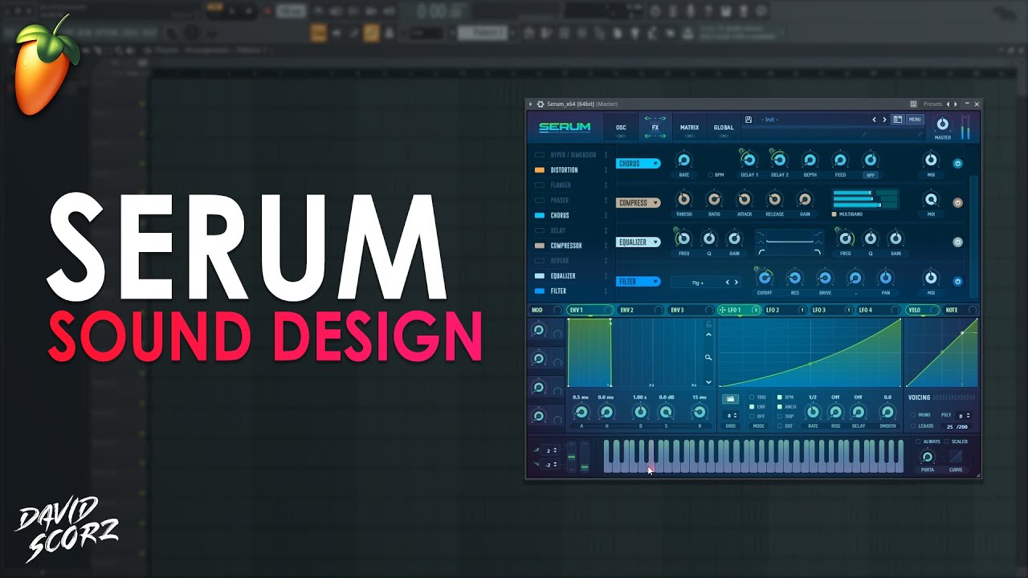This screenshot has width=1028, height=578.
Task: Toggle the Compressor effect power button
Action: point(957,202)
